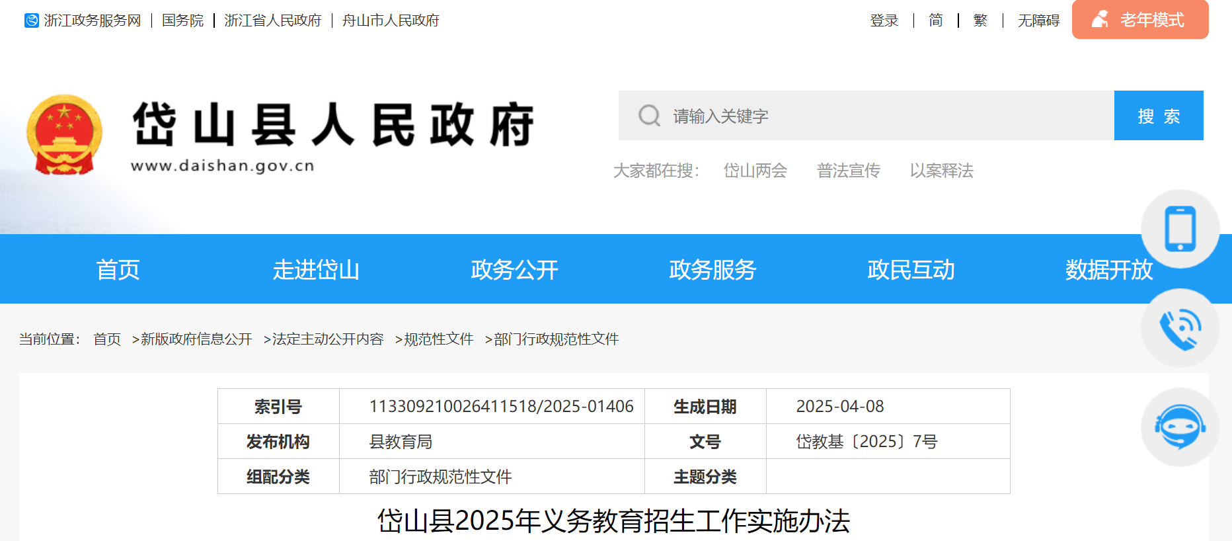
Task: Click the magnifier icon in search box
Action: 649,116
